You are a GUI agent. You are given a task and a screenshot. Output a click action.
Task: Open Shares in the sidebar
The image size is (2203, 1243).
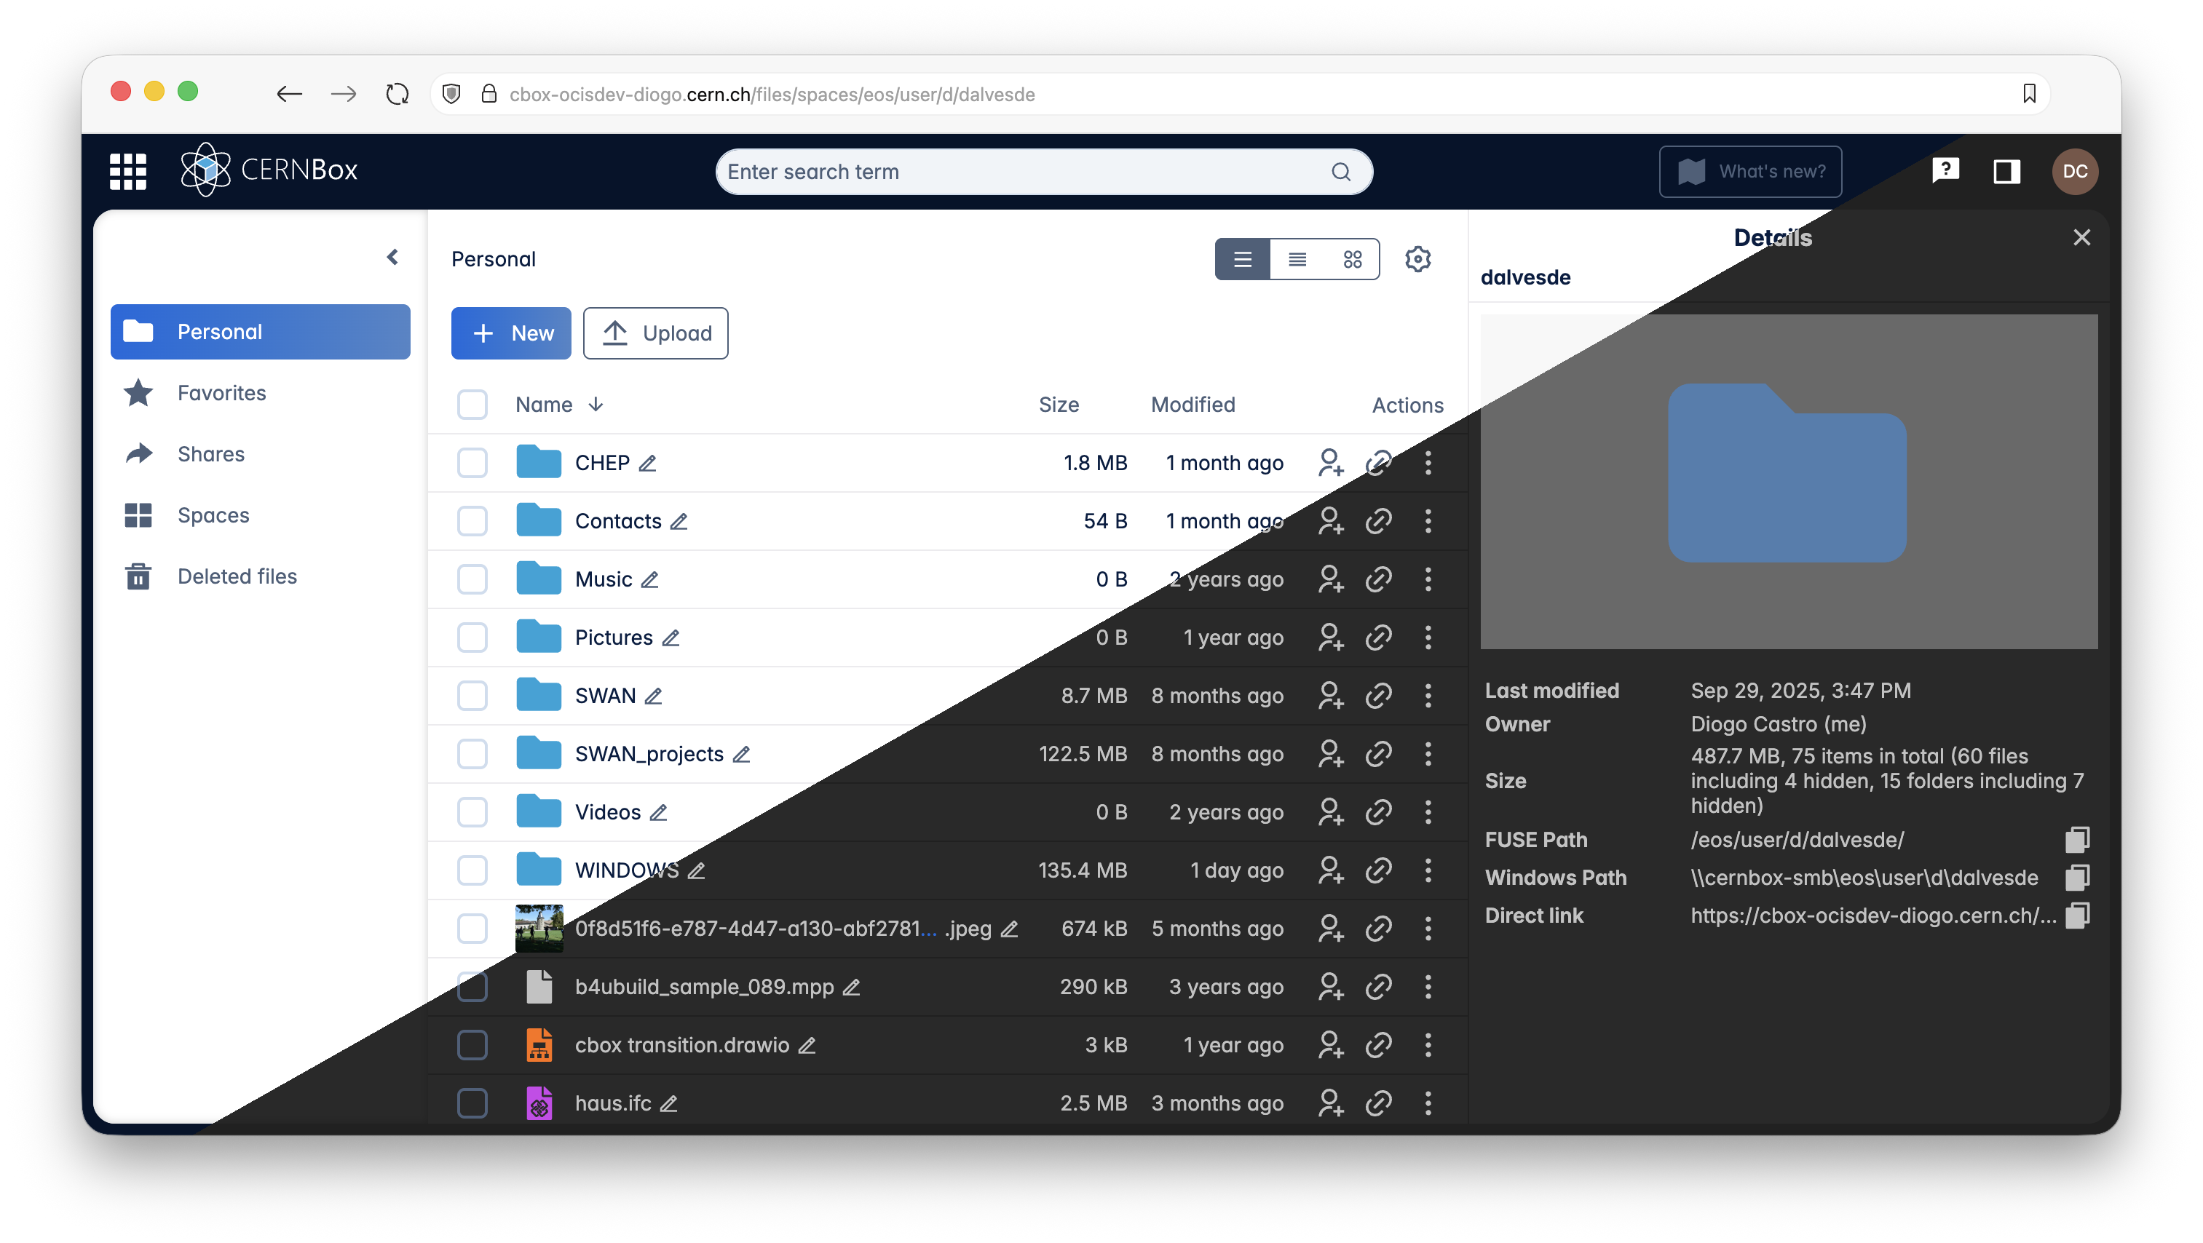[x=210, y=454]
